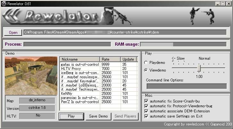Select the 'iceBerg is out-of-con...' row

99,73
